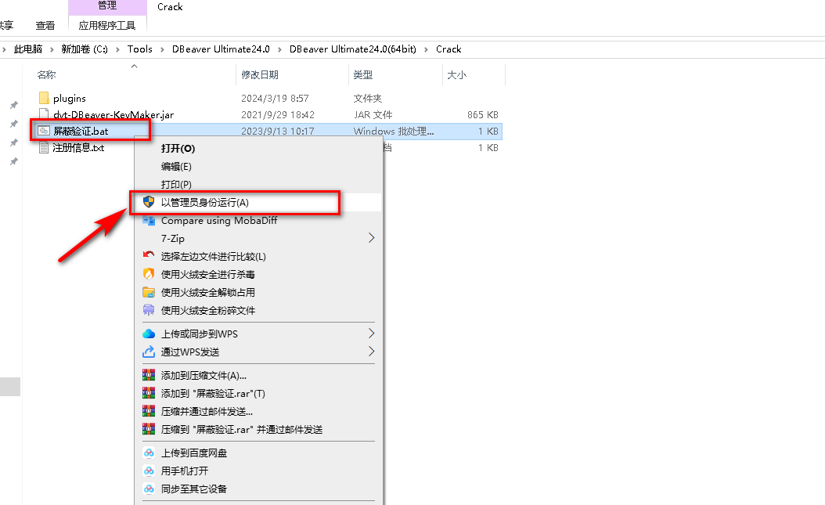The width and height of the screenshot is (825, 505).
Task: Open the 管理 ribbon tab
Action: click(x=107, y=5)
